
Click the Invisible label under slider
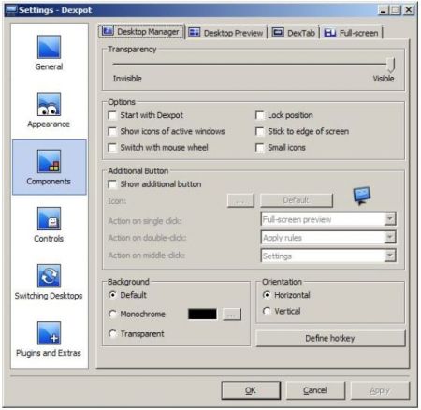(127, 79)
